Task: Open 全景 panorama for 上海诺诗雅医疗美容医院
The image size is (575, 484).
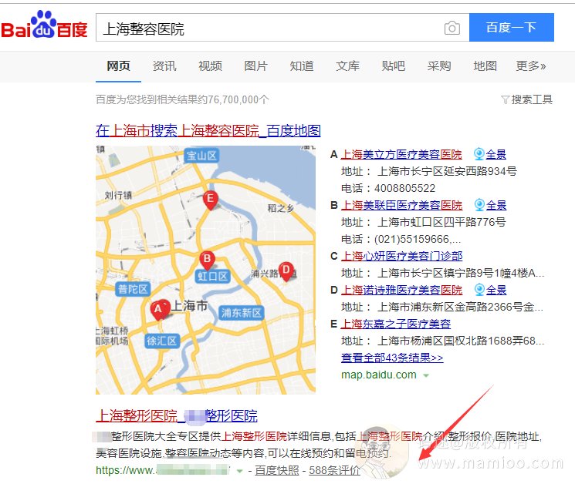Action: tap(490, 290)
